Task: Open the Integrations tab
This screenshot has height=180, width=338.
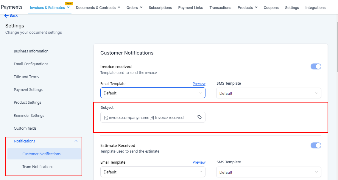Action: (x=315, y=7)
